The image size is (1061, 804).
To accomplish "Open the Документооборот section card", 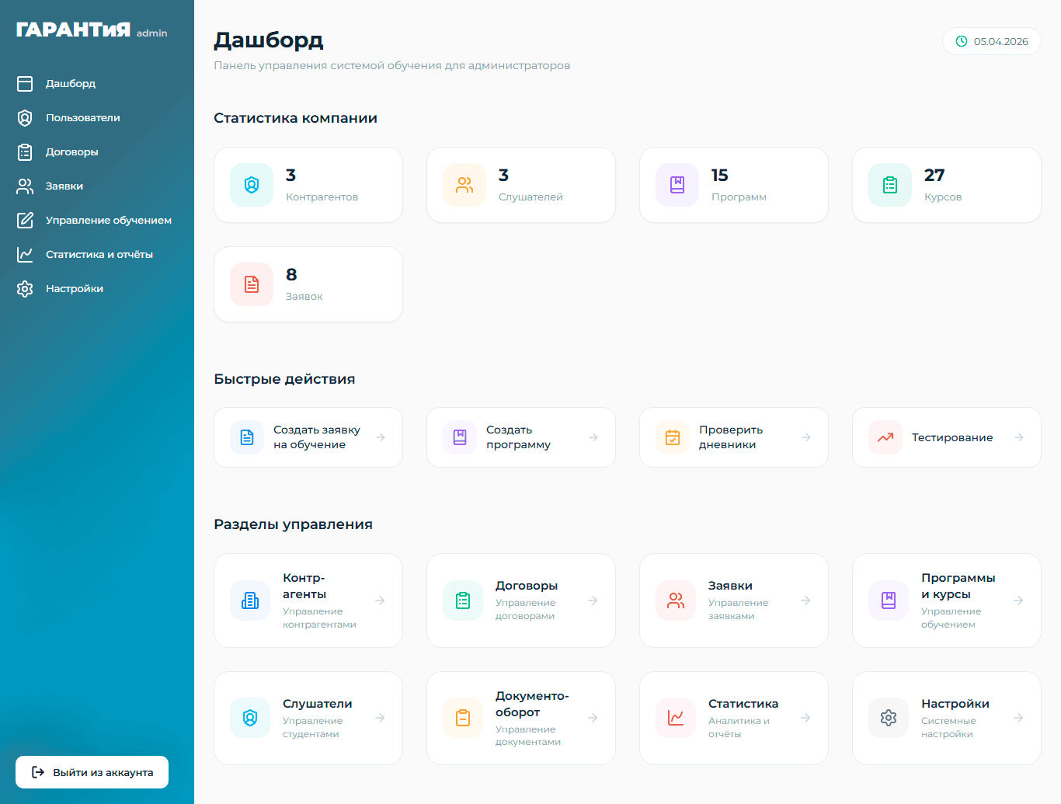I will [x=521, y=718].
